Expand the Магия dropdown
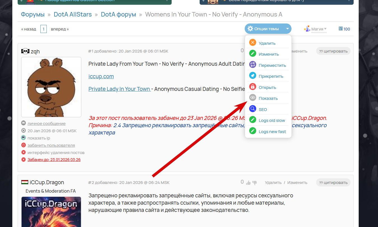378x227 pixels. [319, 29]
